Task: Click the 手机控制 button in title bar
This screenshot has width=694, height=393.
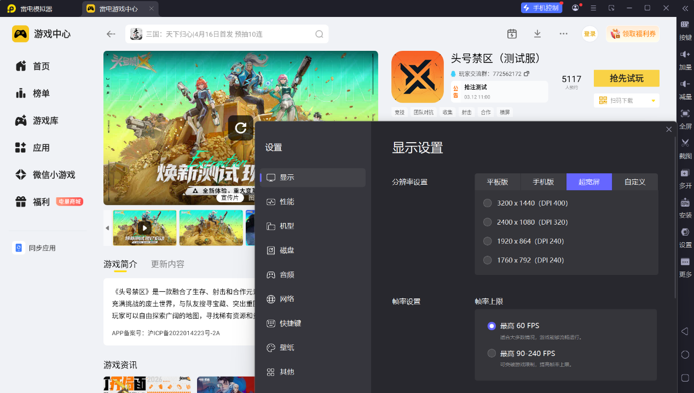Action: 541,8
